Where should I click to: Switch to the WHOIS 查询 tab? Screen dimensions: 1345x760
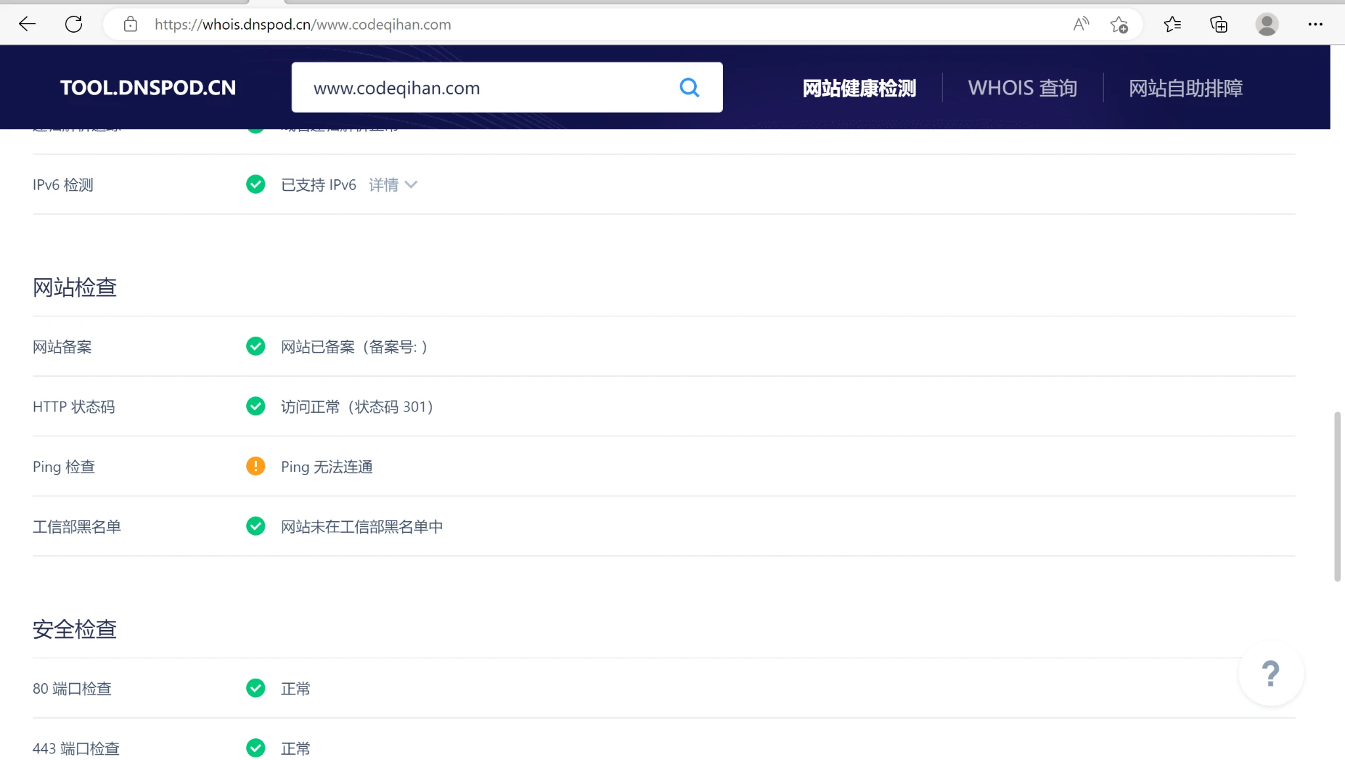[x=1022, y=88]
